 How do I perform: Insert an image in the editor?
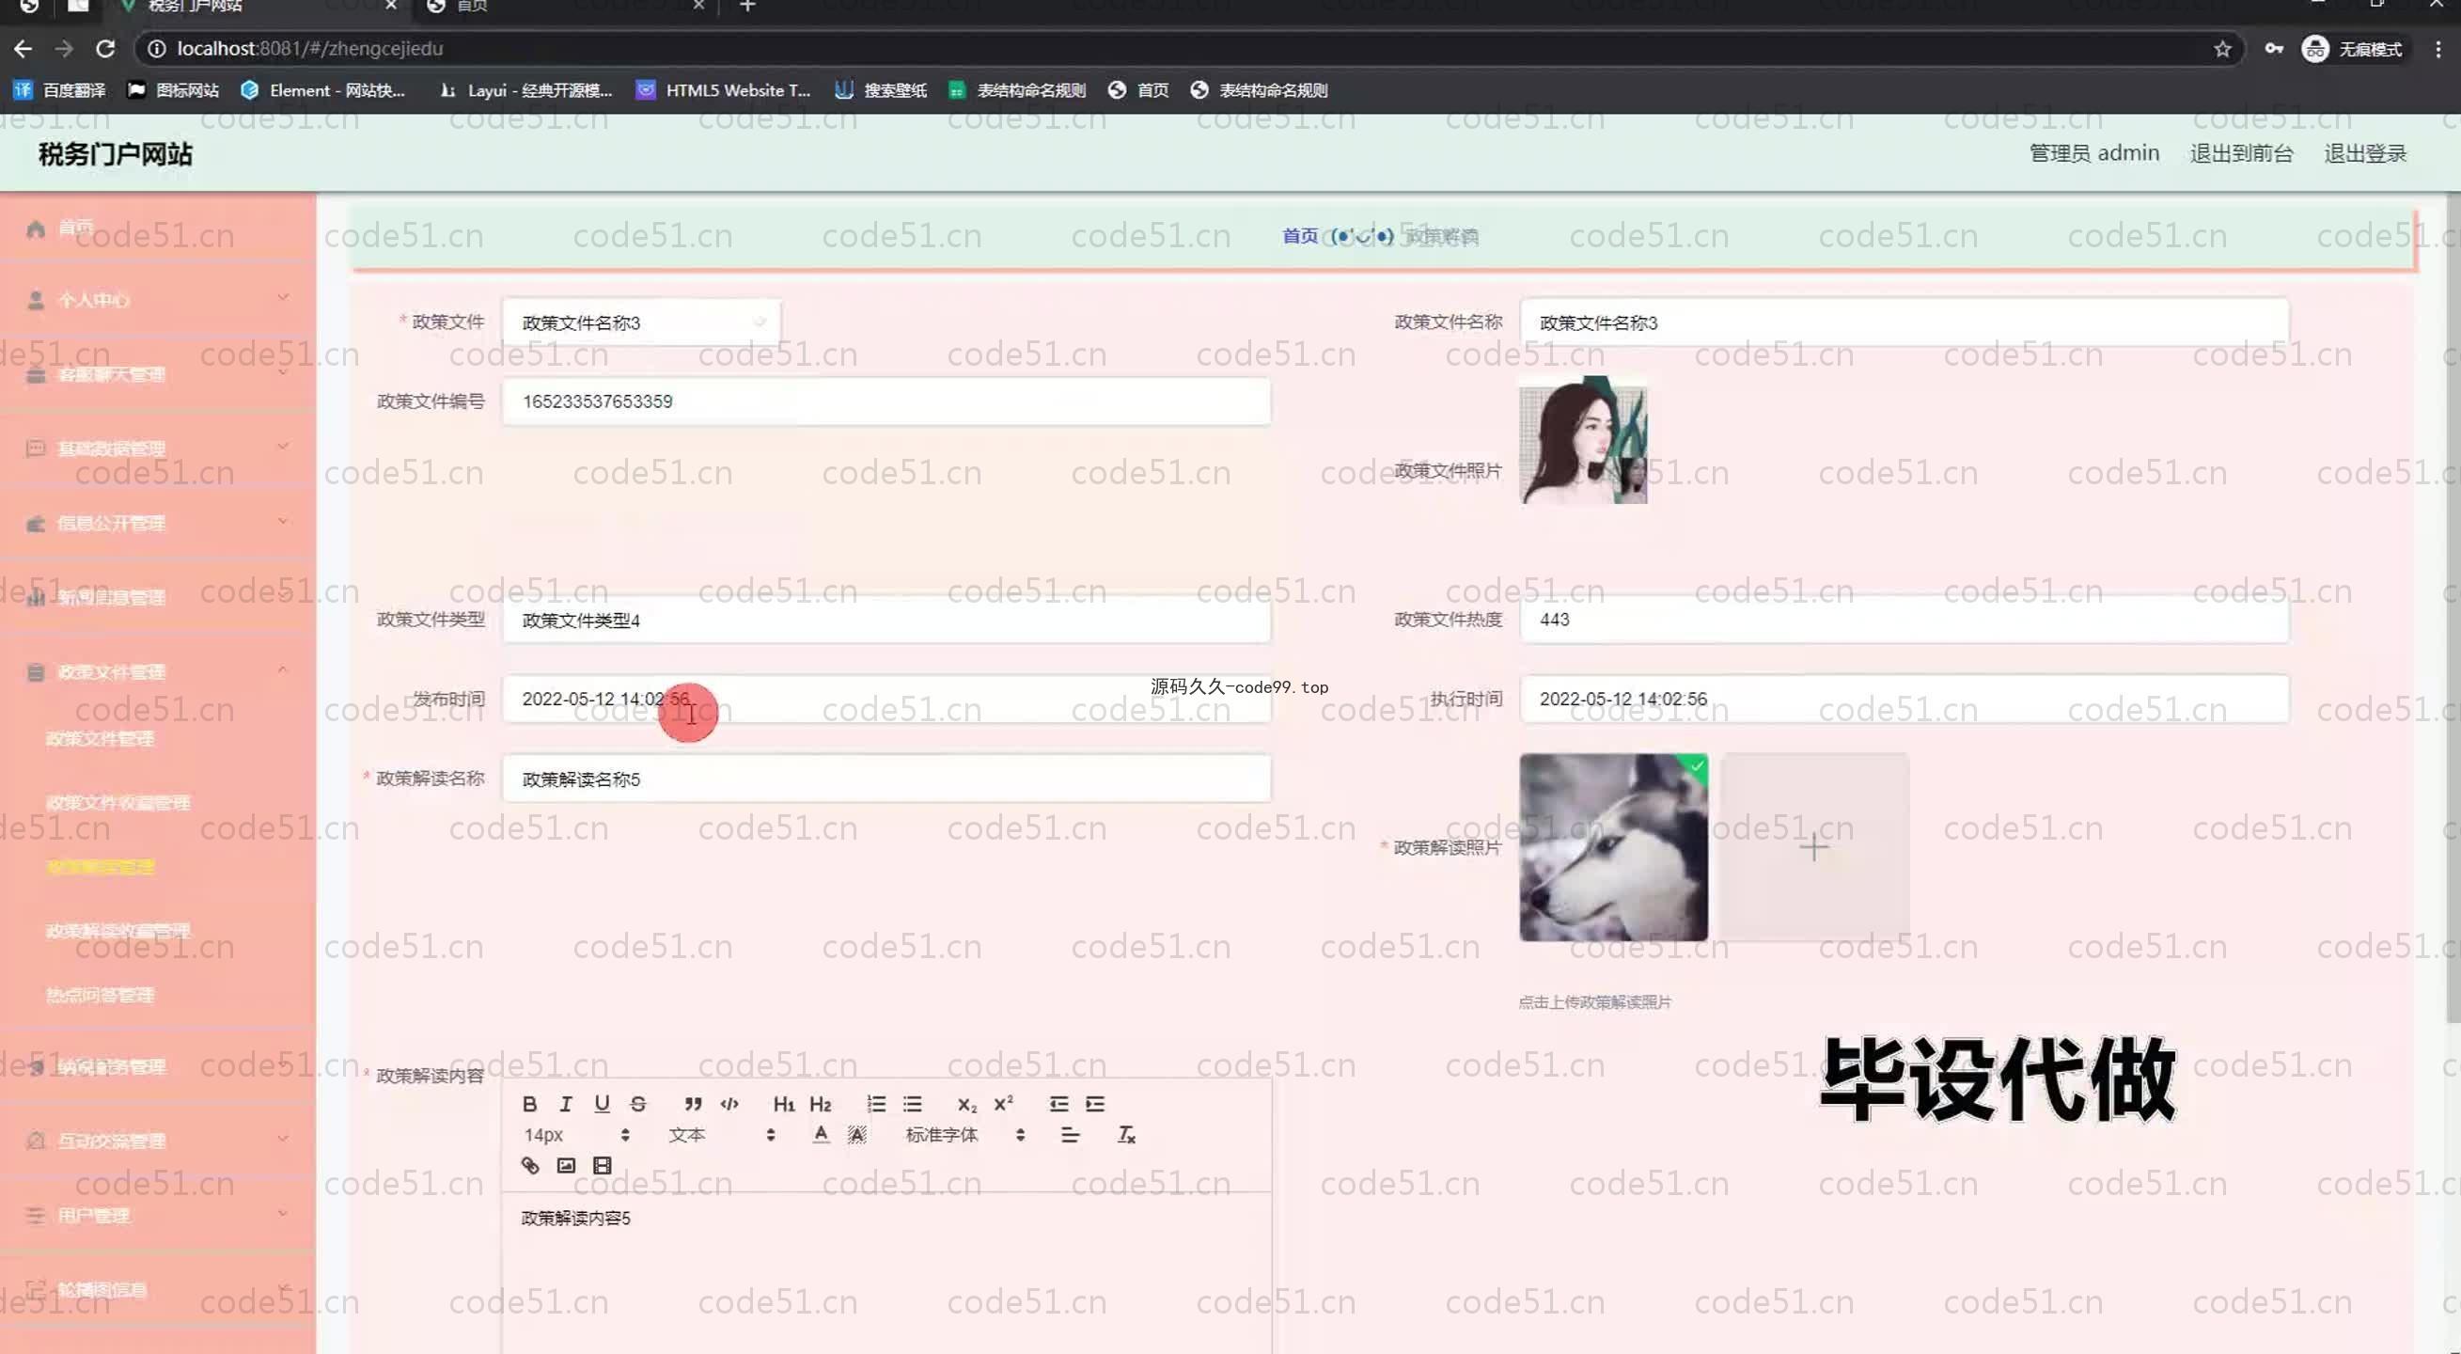point(566,1165)
